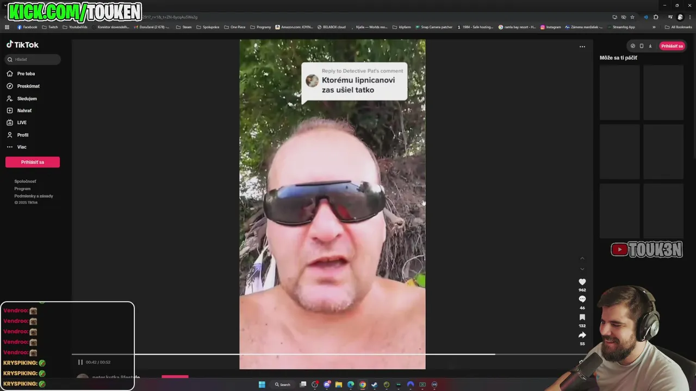Click the search field labeled Hľadať

pos(33,59)
